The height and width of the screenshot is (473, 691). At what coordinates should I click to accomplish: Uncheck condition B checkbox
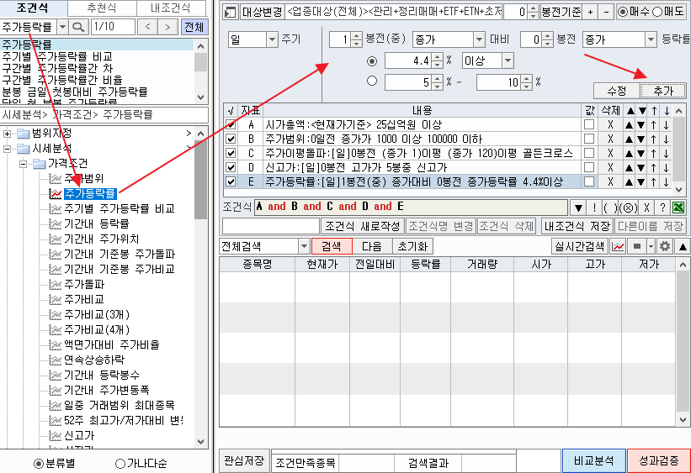click(230, 139)
